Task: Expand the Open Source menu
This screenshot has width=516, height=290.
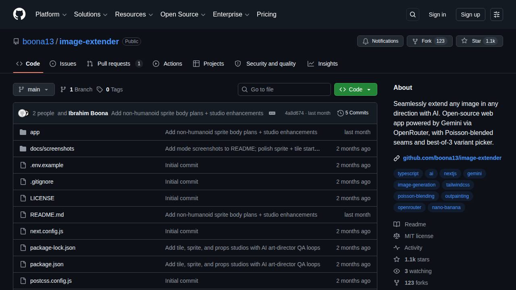Action: [183, 14]
